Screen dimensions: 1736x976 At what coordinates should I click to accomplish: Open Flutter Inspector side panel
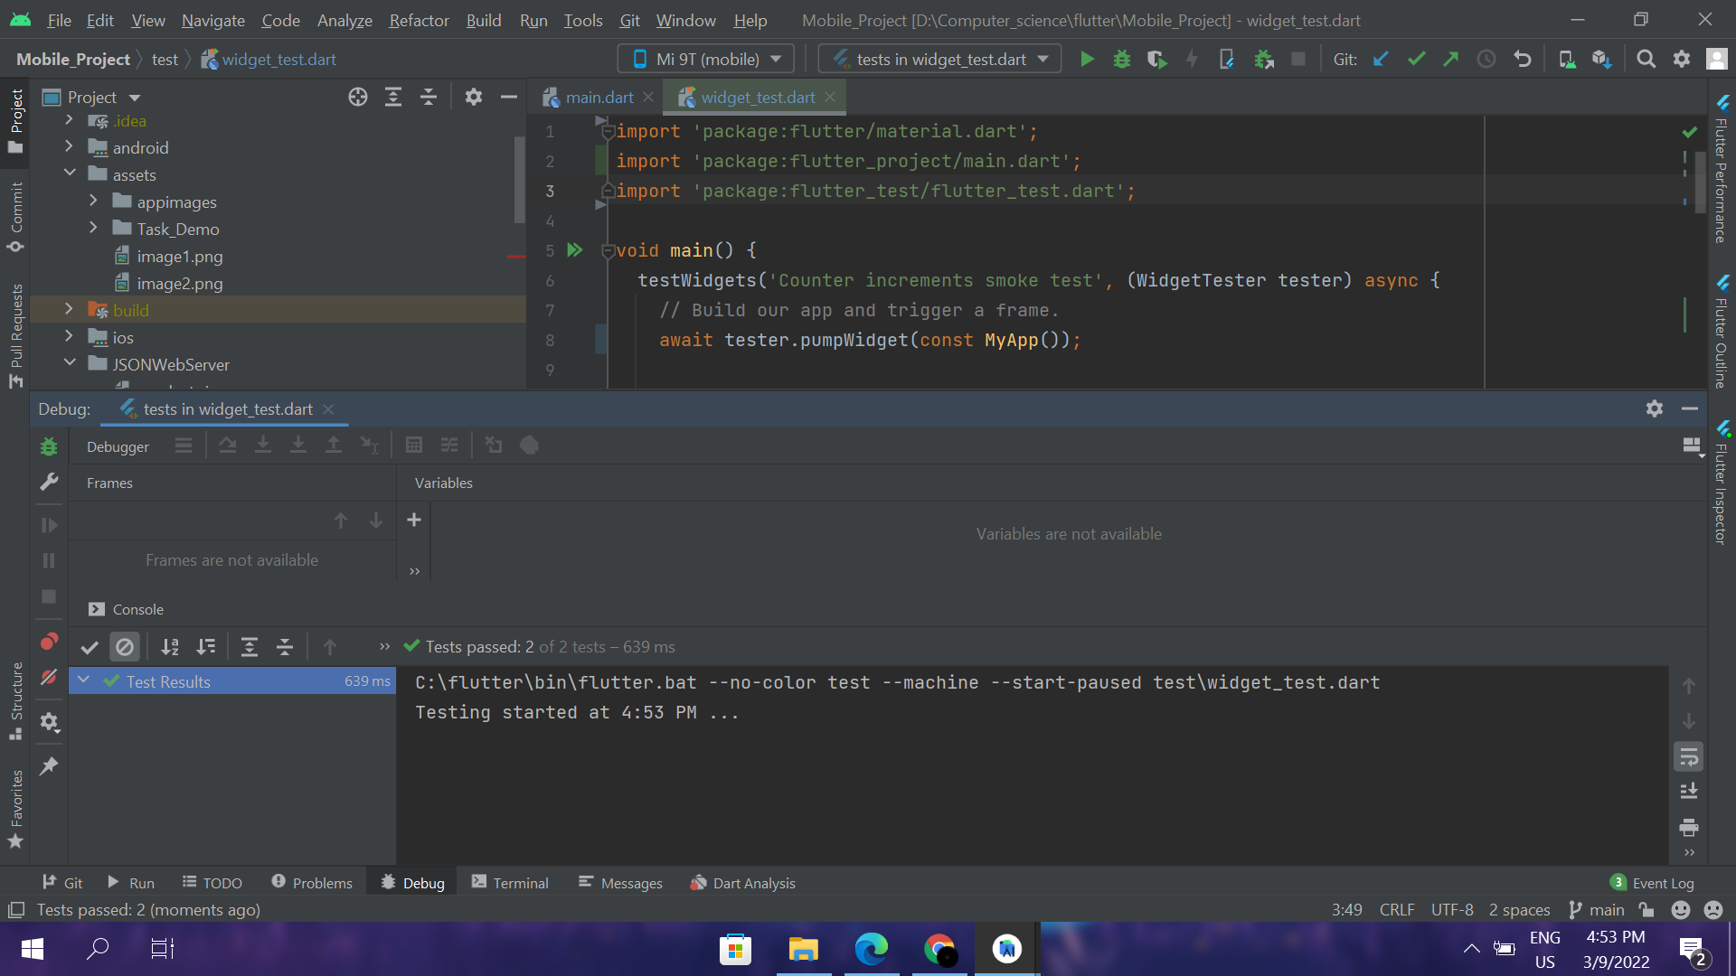1722,483
